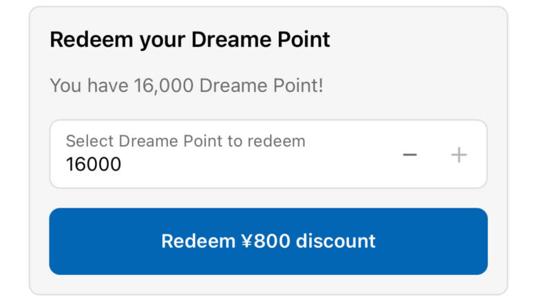
Task: Click the word "discount" on the blue button
Action: [335, 241]
